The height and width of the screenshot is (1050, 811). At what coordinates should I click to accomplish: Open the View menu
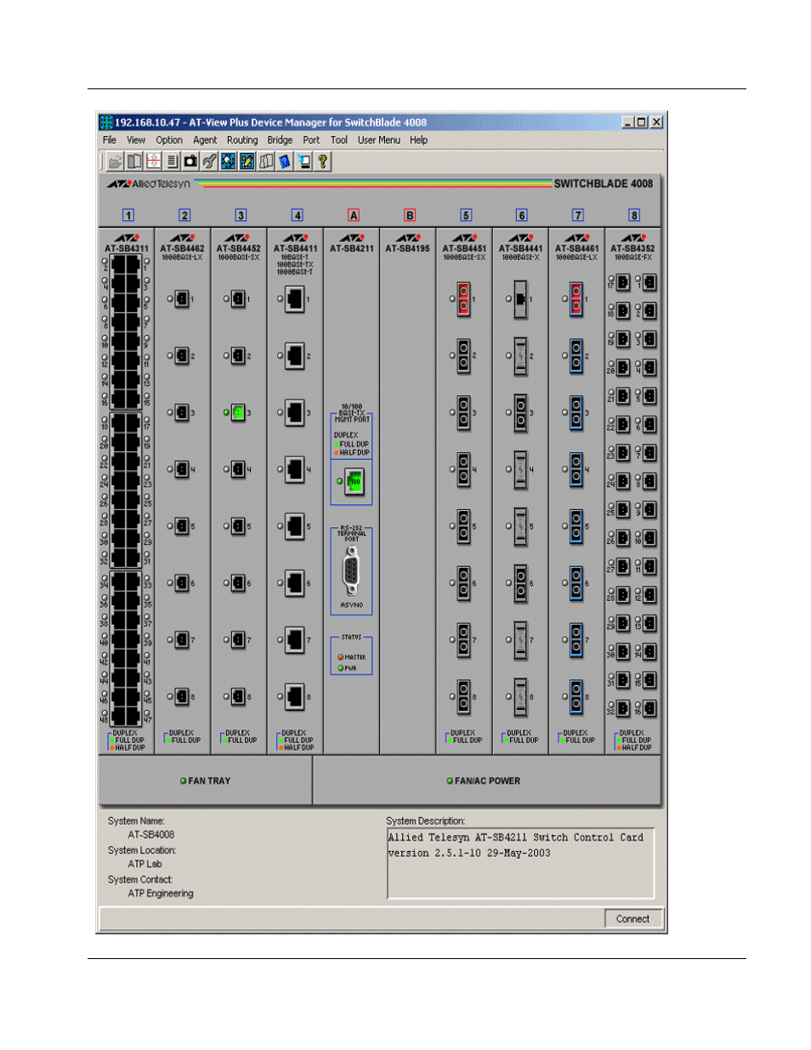tap(136, 140)
